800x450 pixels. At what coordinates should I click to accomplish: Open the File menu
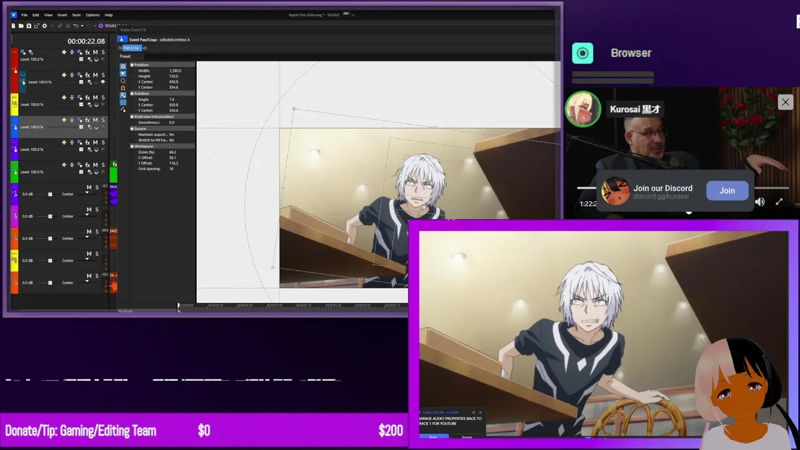tap(24, 15)
